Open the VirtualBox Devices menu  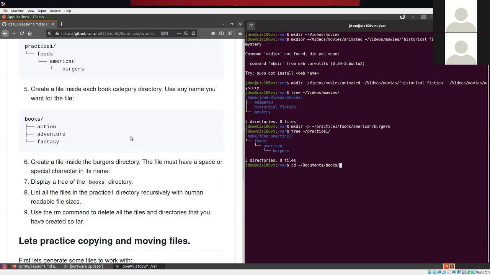pos(55,11)
